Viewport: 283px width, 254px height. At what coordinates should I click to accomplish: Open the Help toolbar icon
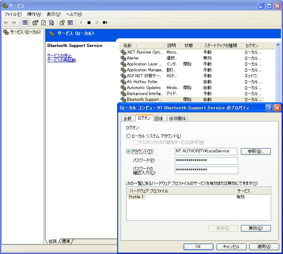[x=62, y=23]
